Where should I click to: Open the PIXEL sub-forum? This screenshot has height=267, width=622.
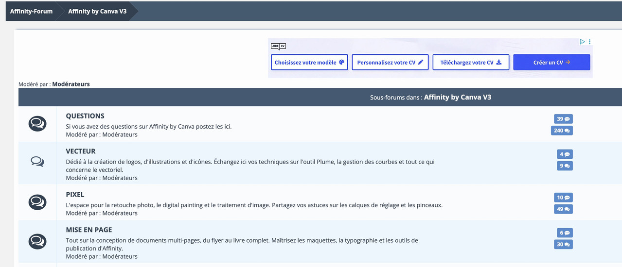pos(75,195)
